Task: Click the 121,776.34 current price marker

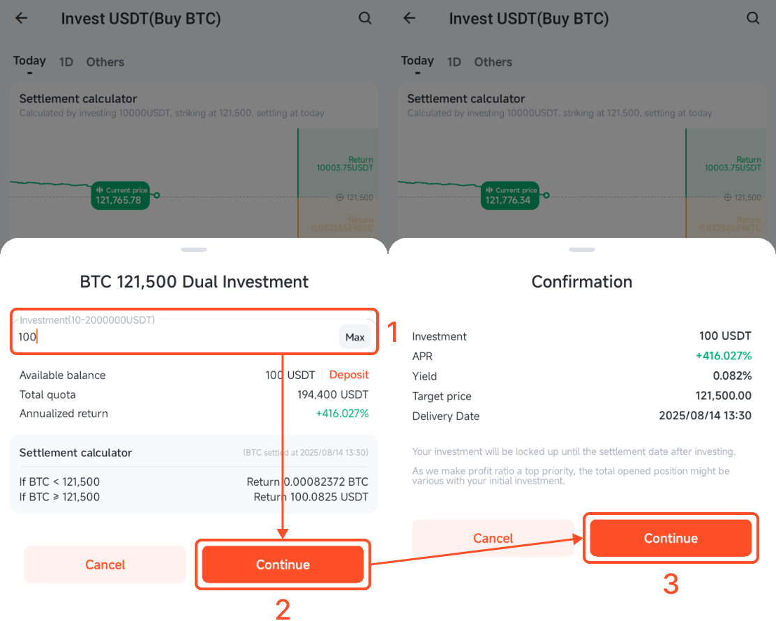Action: click(x=509, y=195)
